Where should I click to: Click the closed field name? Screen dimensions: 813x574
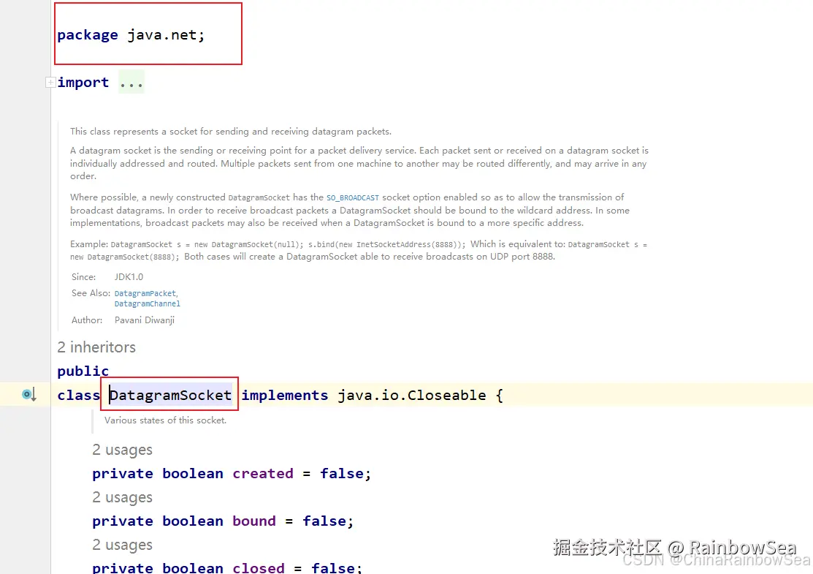click(x=258, y=567)
